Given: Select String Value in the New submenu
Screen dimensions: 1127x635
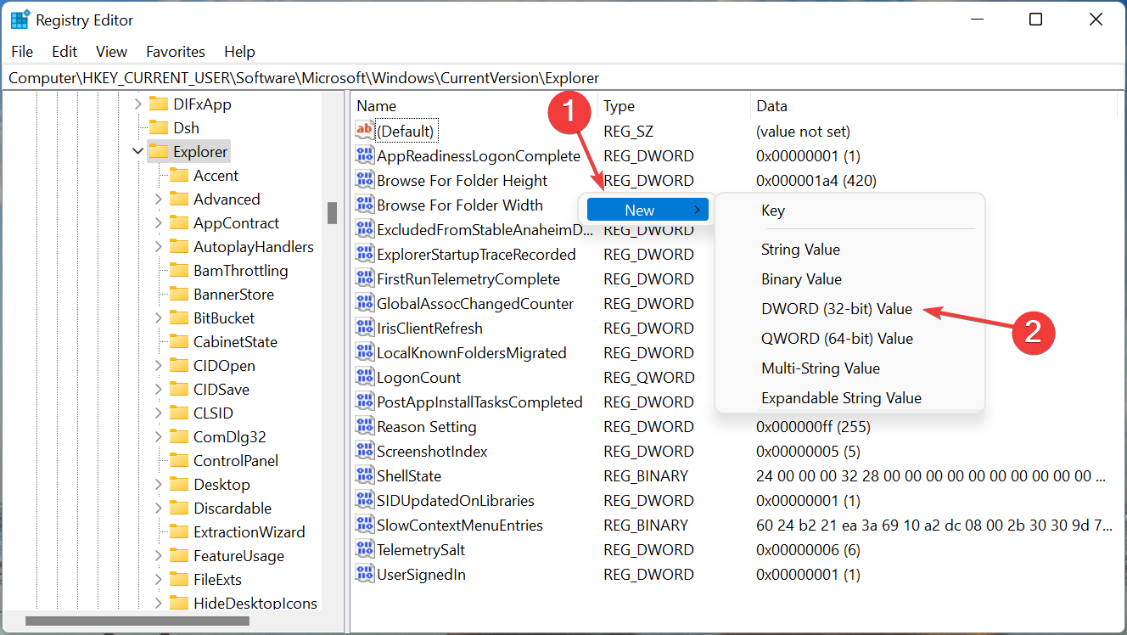Looking at the screenshot, I should coord(800,250).
